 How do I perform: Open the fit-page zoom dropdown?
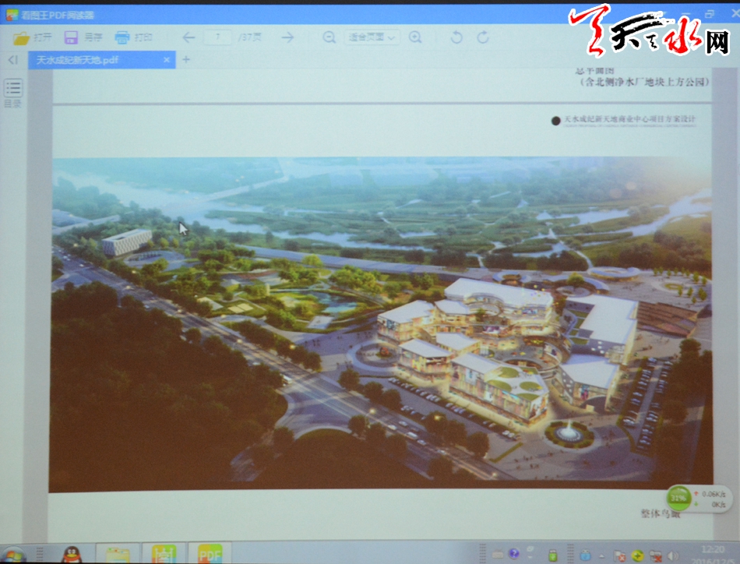coord(372,37)
